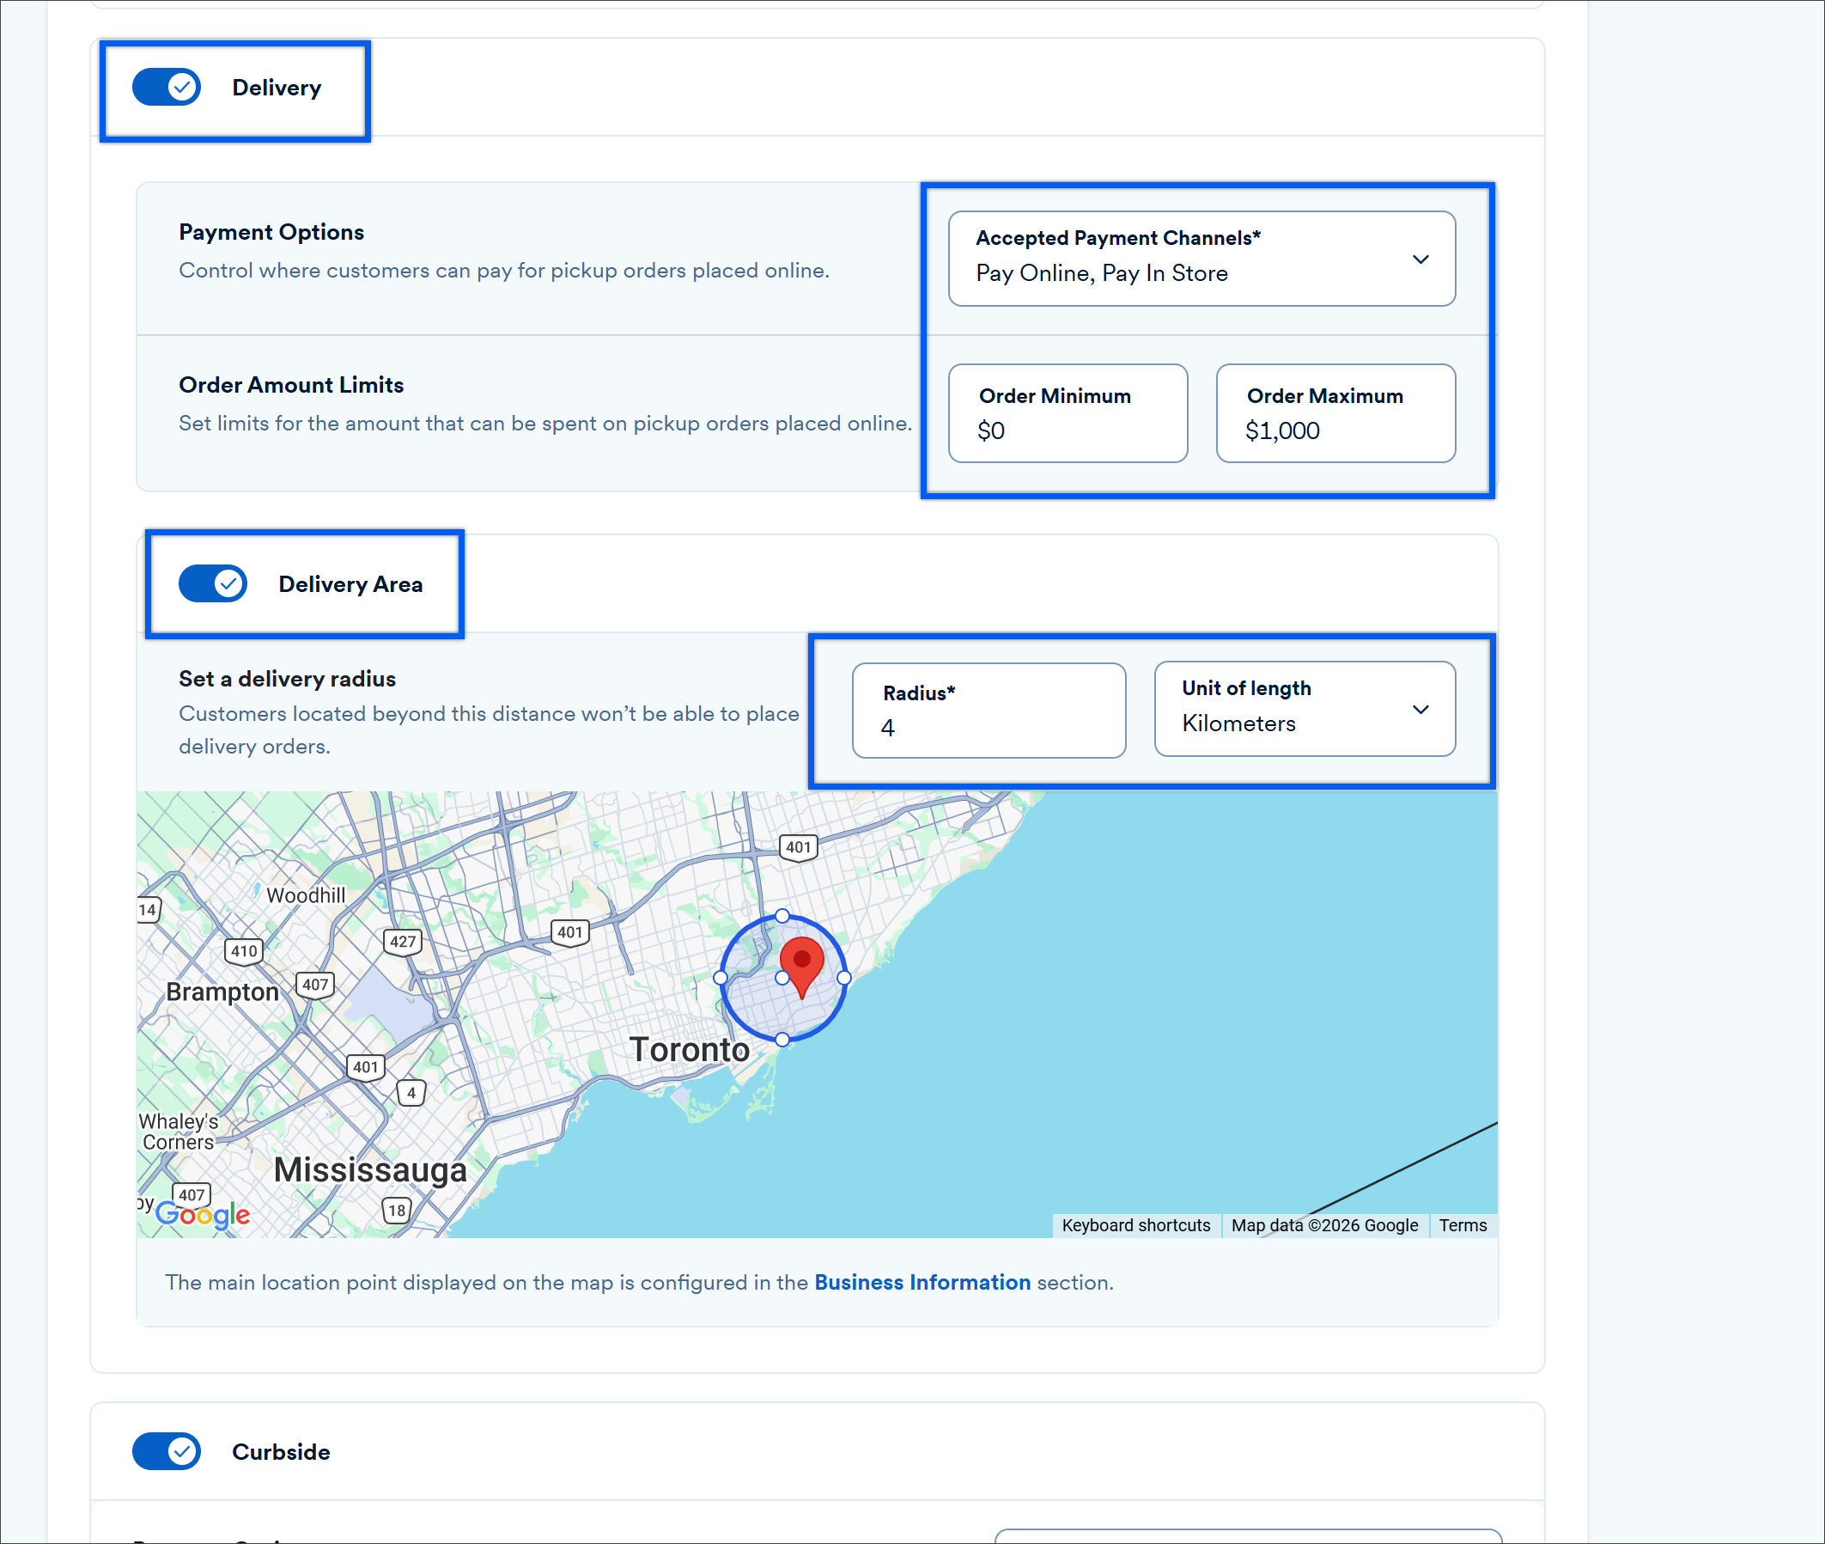Toggle the Delivery switch off
The height and width of the screenshot is (1544, 1825).
click(167, 88)
